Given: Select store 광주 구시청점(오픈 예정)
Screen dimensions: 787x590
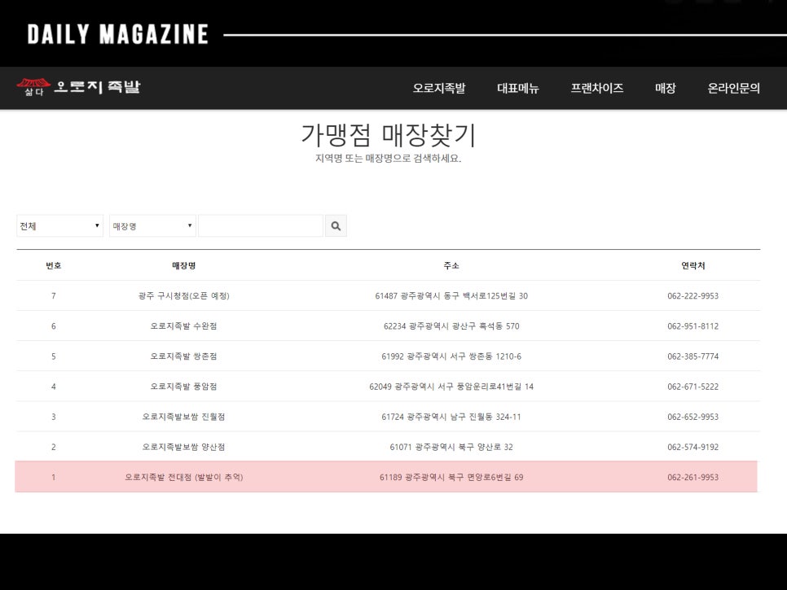Looking at the screenshot, I should click(183, 295).
